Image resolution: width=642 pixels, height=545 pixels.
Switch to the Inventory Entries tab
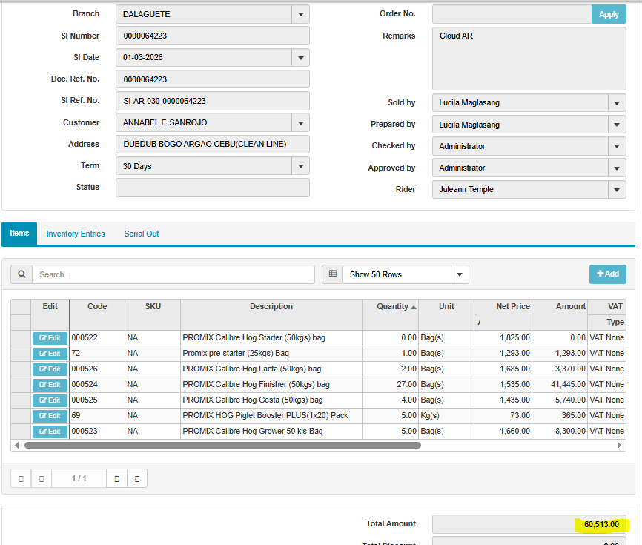[x=76, y=234]
